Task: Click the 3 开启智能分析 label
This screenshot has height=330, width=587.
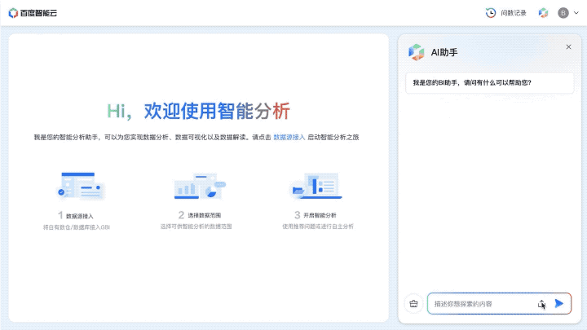Action: pos(316,215)
